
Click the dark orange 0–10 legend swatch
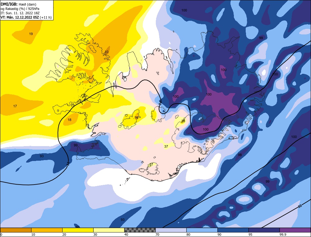[16, 230]
